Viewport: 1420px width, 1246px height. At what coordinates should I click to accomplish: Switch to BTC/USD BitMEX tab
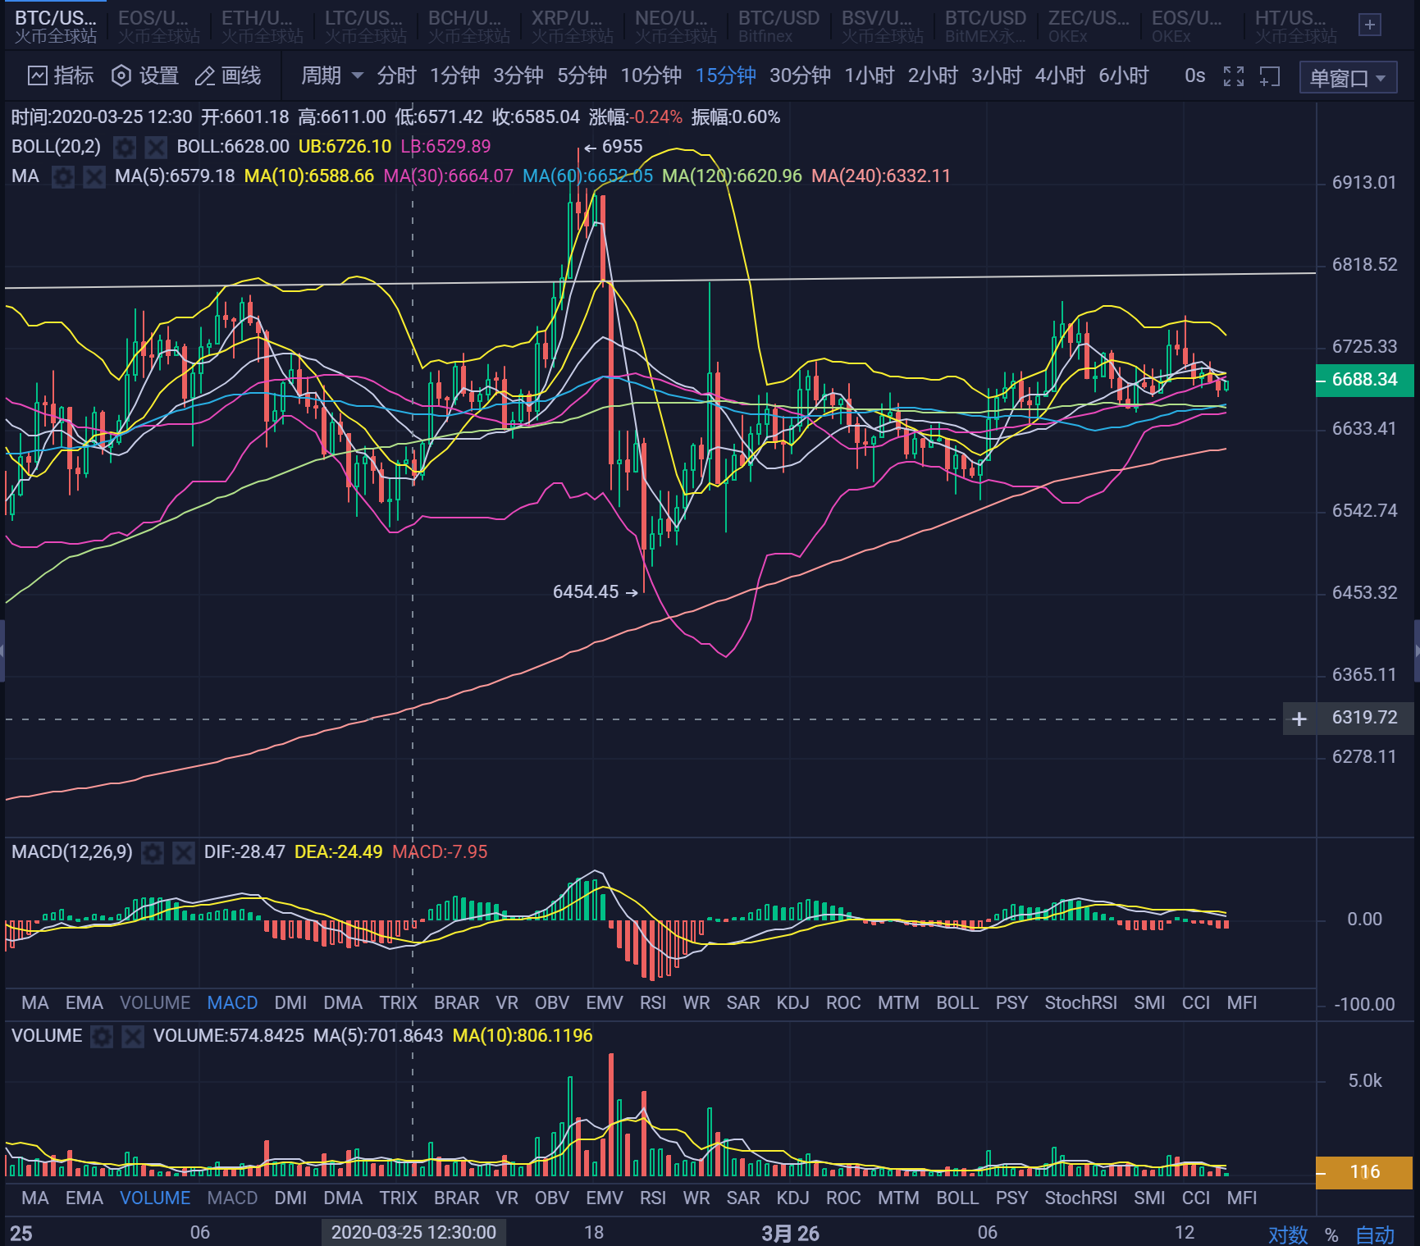click(986, 26)
